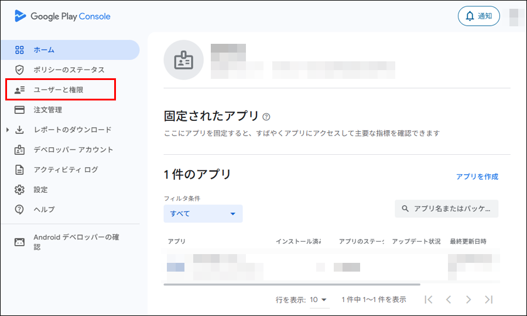The height and width of the screenshot is (316, 527).
Task: Go to the next page of apps
Action: (x=468, y=299)
